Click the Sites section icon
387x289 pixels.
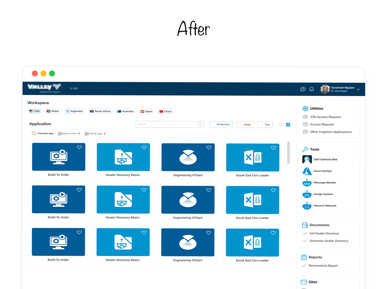[304, 282]
